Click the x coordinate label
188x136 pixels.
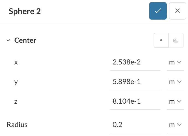point(16,62)
